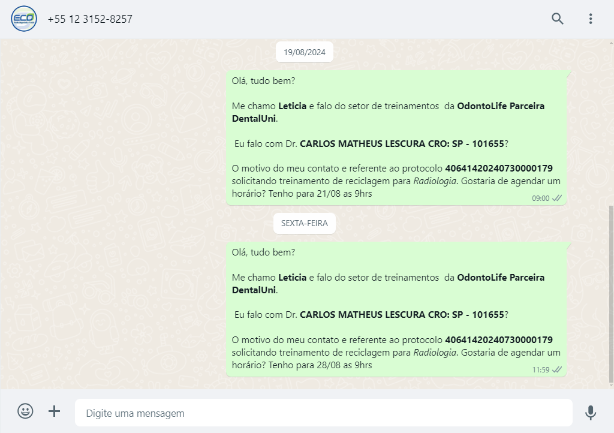Click the 19/08/2024 date separator
Screen dimensions: 614x433
(x=305, y=52)
